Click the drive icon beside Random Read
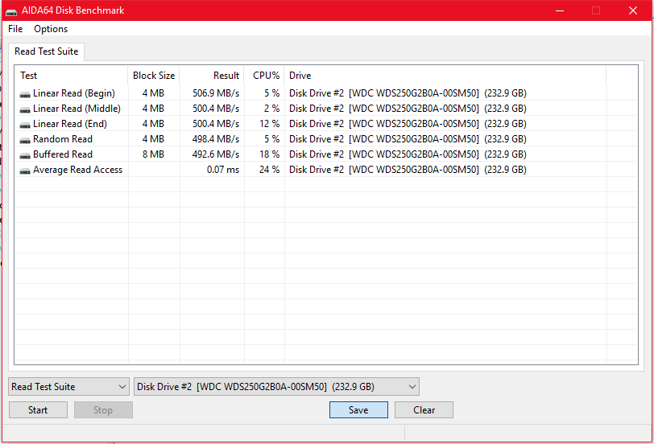654x444 pixels. coord(25,140)
